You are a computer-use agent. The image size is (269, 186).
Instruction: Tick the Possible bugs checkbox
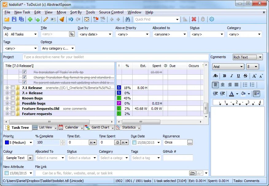[x=13, y=103]
